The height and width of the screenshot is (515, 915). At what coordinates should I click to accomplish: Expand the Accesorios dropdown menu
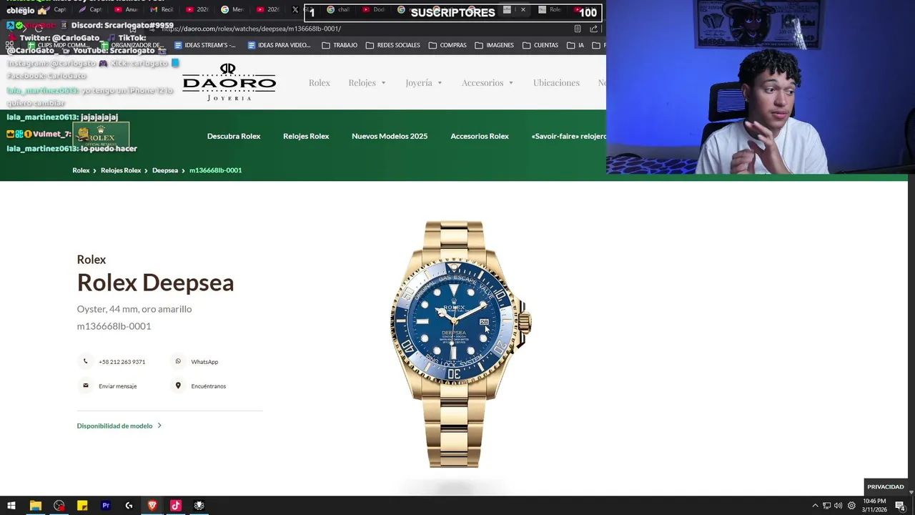488,83
